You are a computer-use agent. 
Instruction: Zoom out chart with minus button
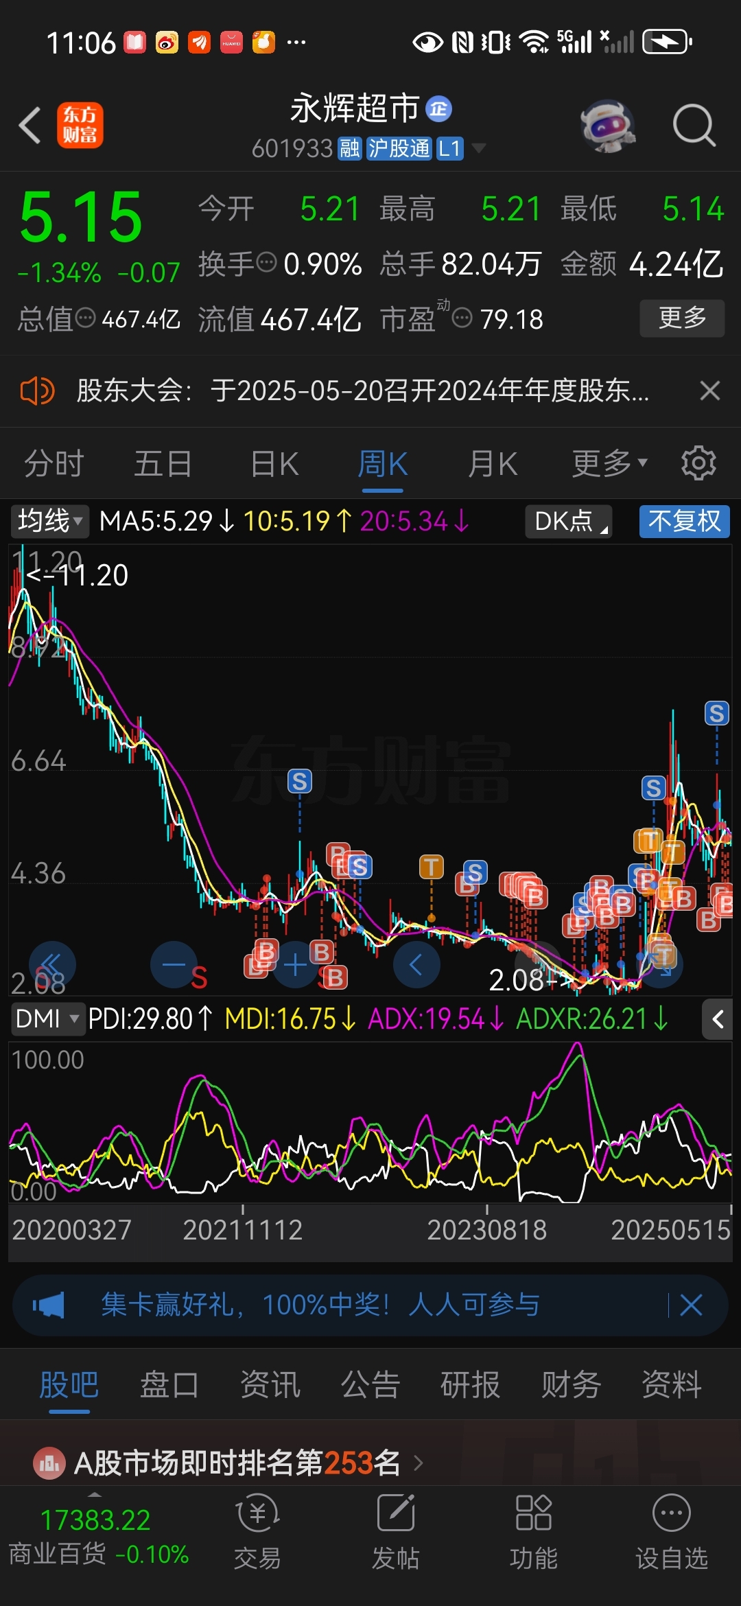pyautogui.click(x=174, y=964)
